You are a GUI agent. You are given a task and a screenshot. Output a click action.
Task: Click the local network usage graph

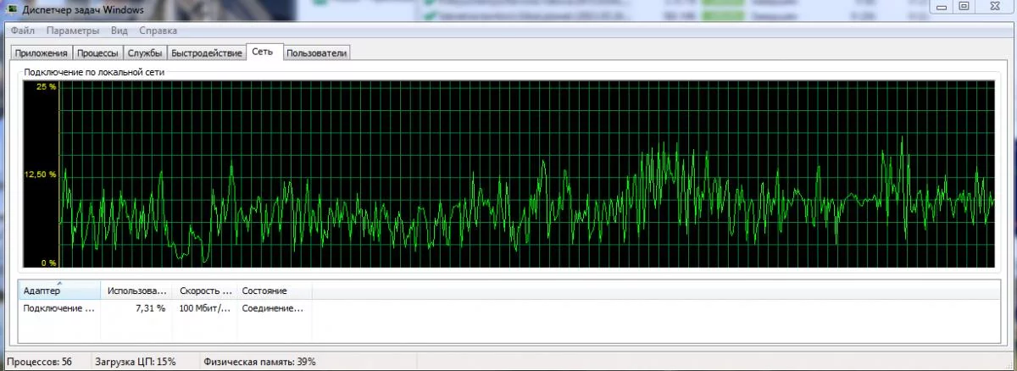coord(525,175)
